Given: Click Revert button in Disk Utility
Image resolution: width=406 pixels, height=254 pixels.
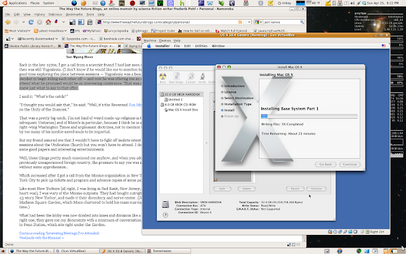Looking at the screenshot, I should click(295, 189).
